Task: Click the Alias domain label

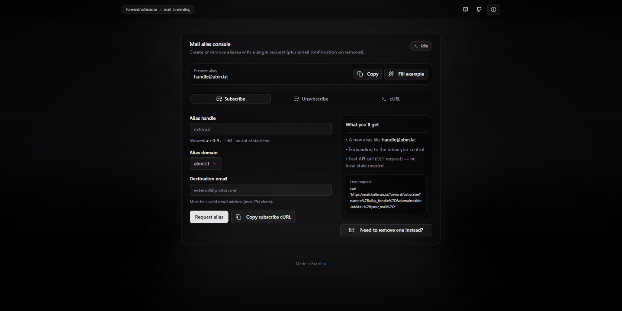Action: pos(204,153)
